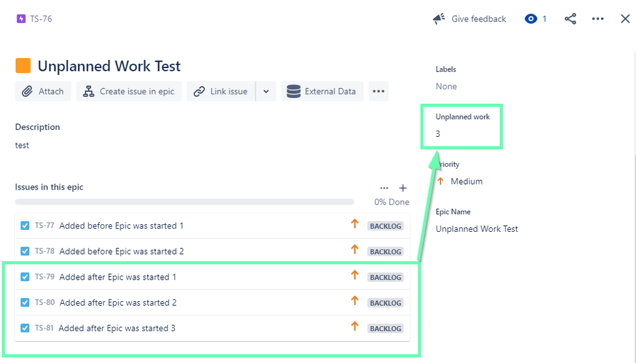The height and width of the screenshot is (363, 636).
Task: Edit the description text 'test'
Action: coord(22,145)
